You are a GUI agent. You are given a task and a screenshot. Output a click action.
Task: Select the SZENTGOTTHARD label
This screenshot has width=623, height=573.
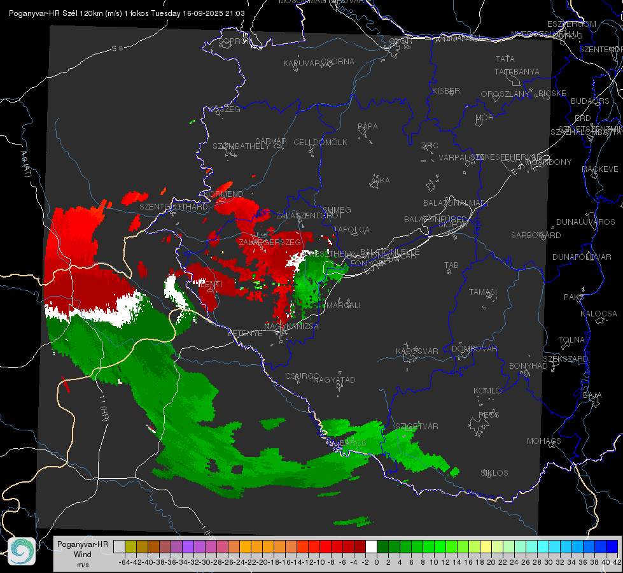[174, 207]
